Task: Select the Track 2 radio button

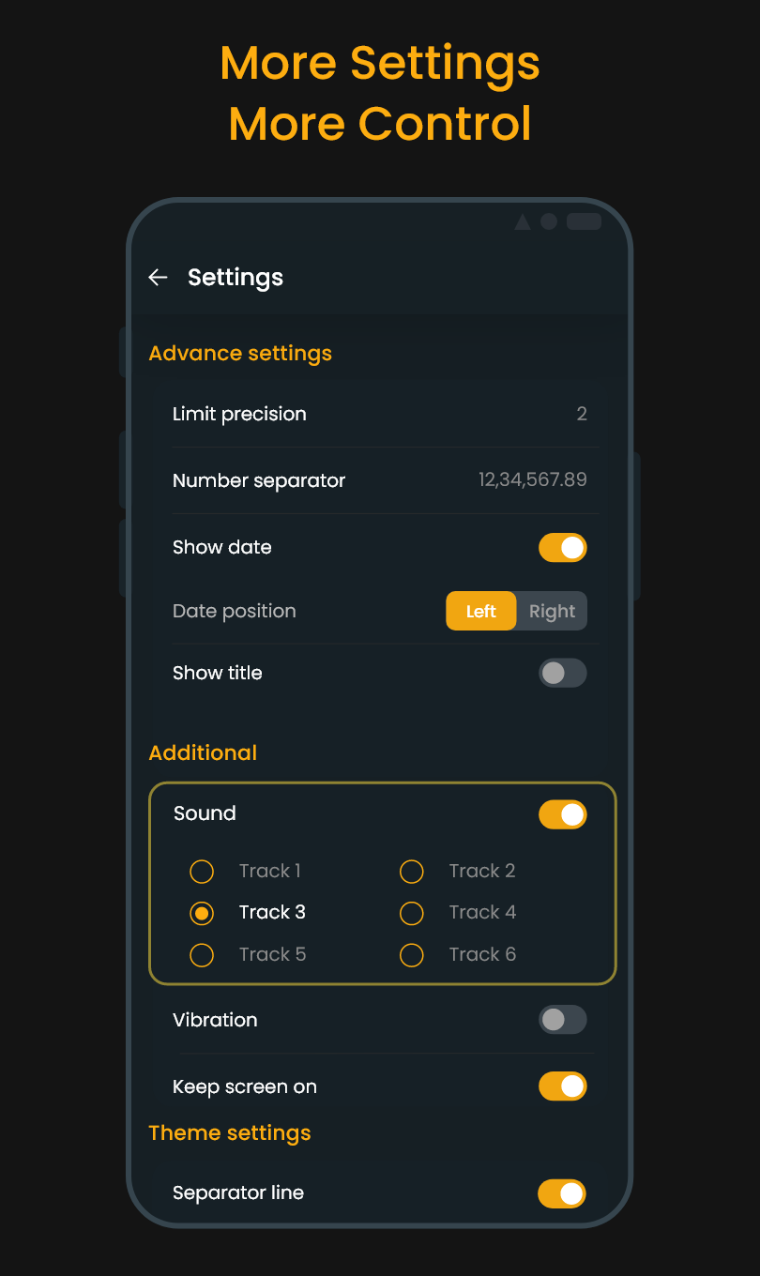Action: (411, 872)
